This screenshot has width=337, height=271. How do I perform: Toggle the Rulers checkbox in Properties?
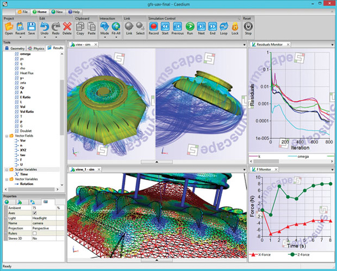[x=34, y=233]
